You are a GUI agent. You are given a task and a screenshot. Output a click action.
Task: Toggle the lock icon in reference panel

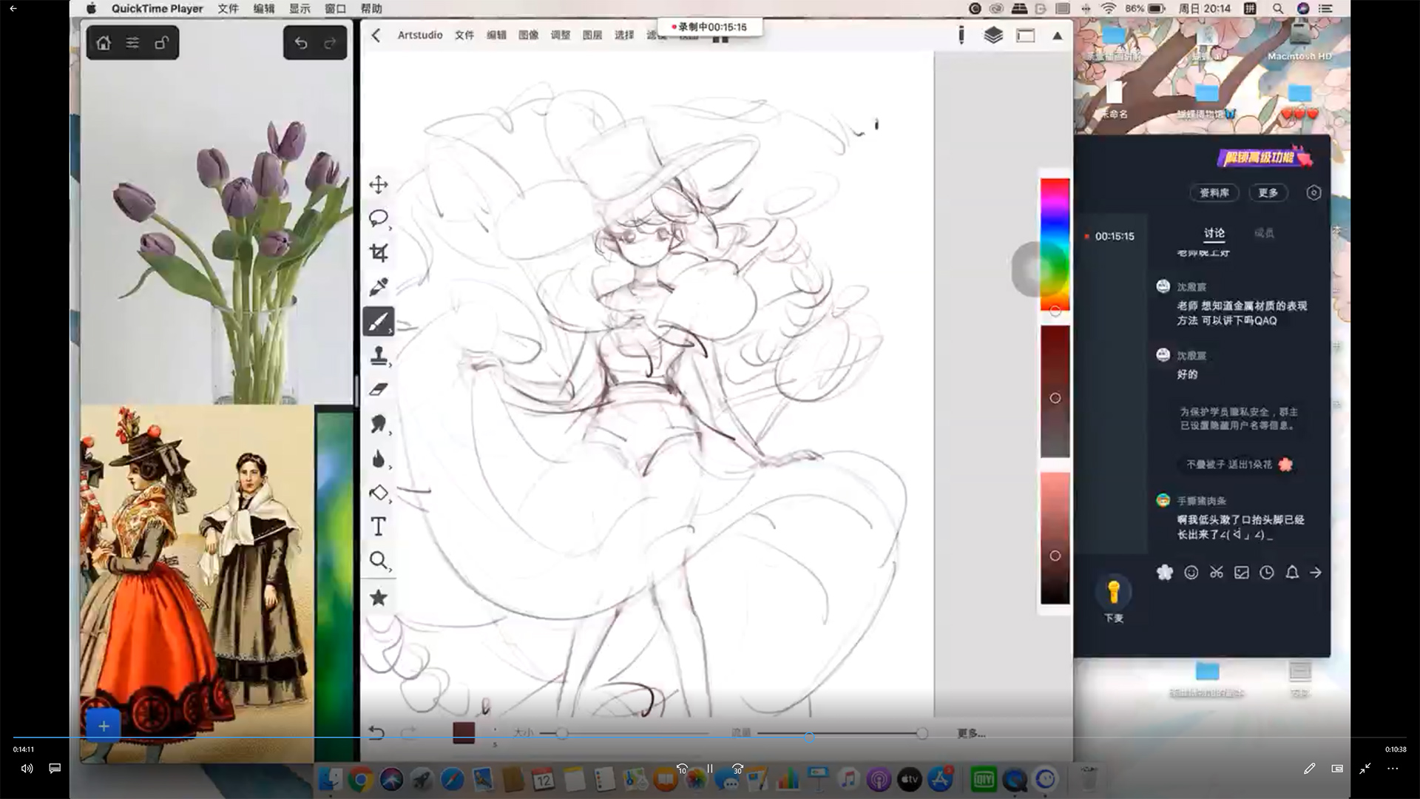tap(161, 43)
